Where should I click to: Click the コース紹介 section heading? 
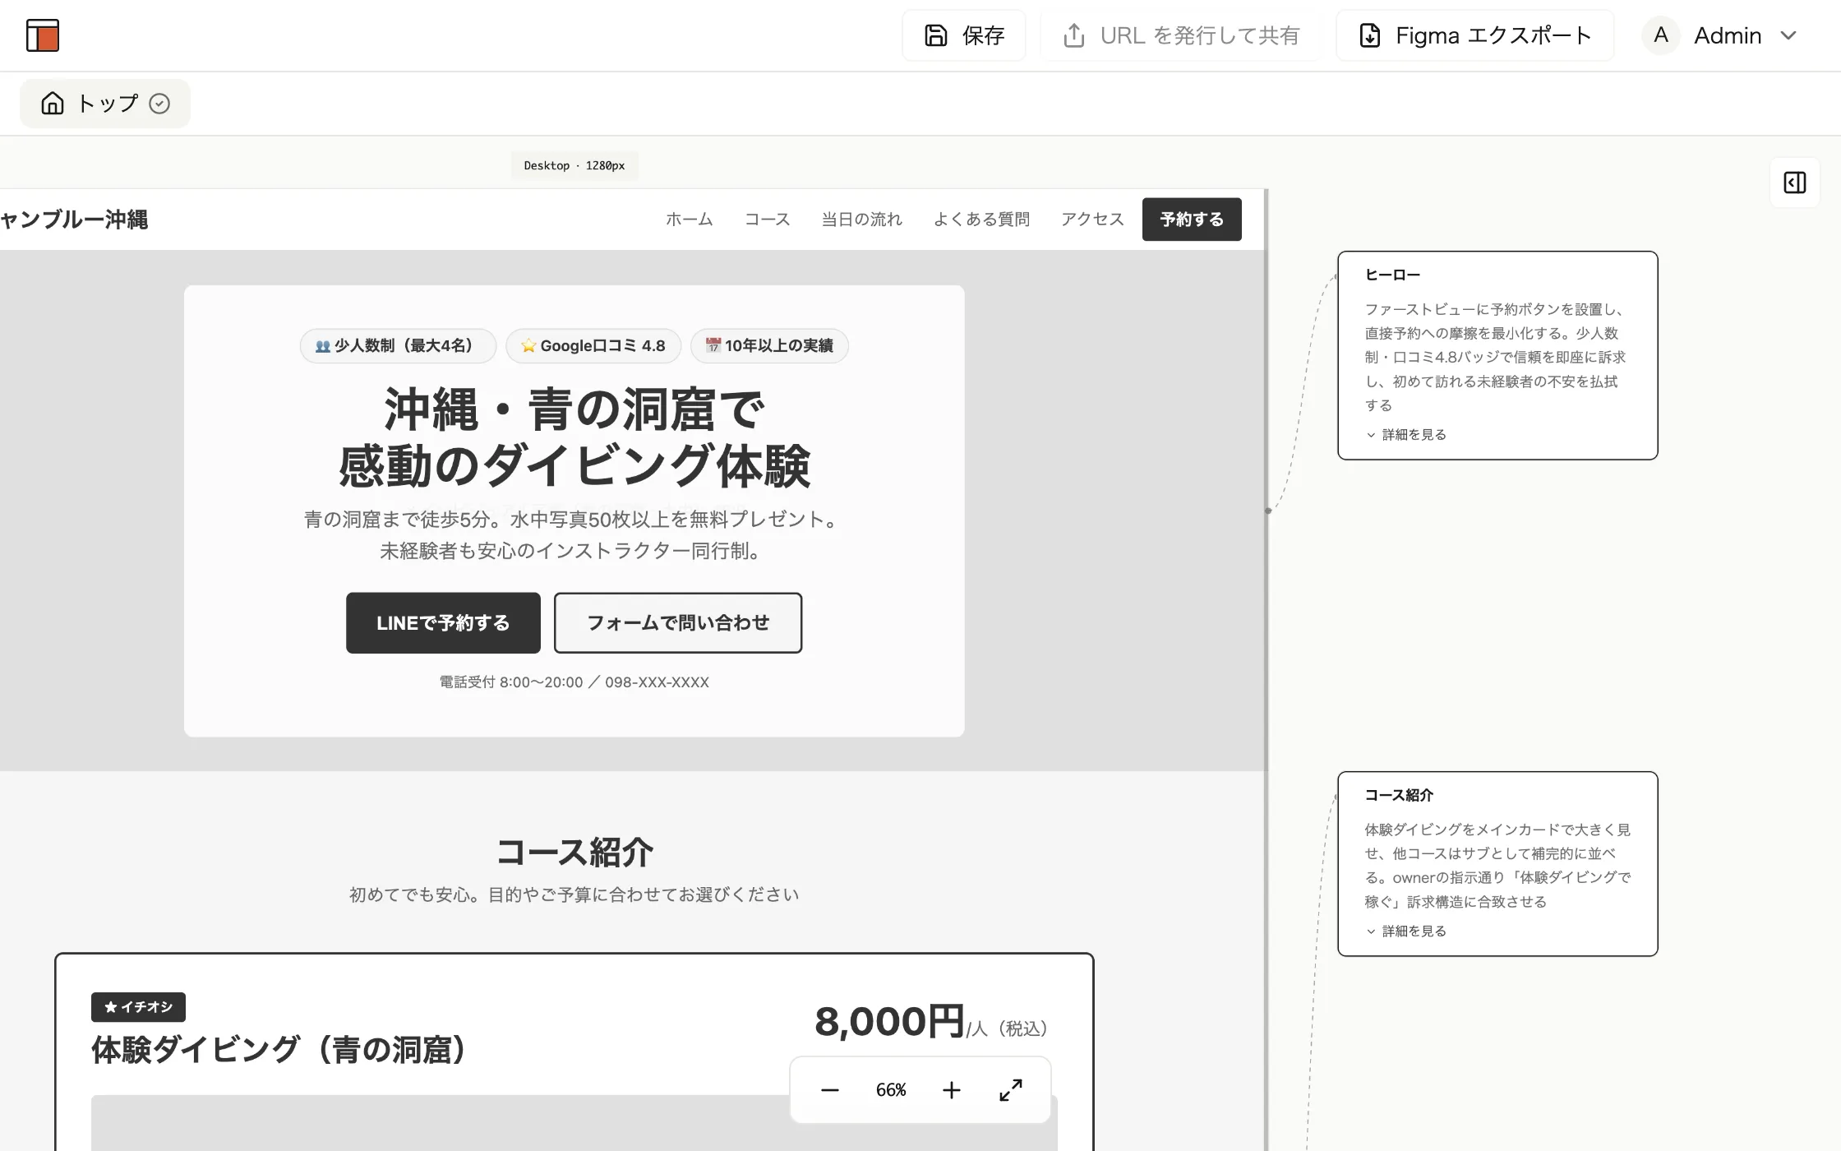click(x=574, y=853)
